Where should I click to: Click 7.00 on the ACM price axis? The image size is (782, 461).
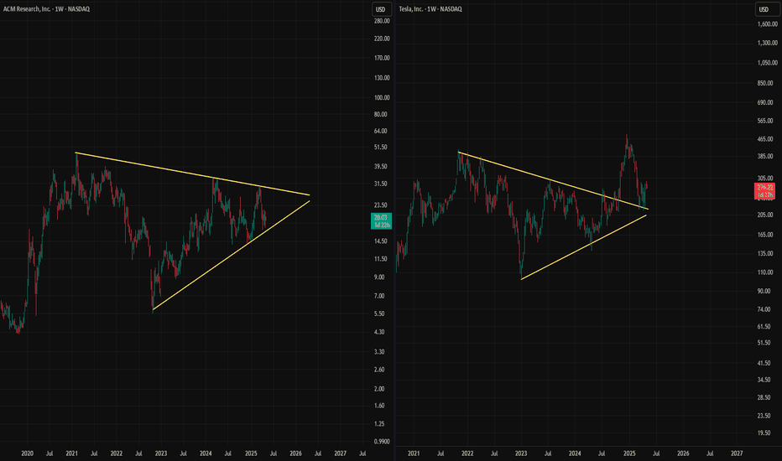379,296
